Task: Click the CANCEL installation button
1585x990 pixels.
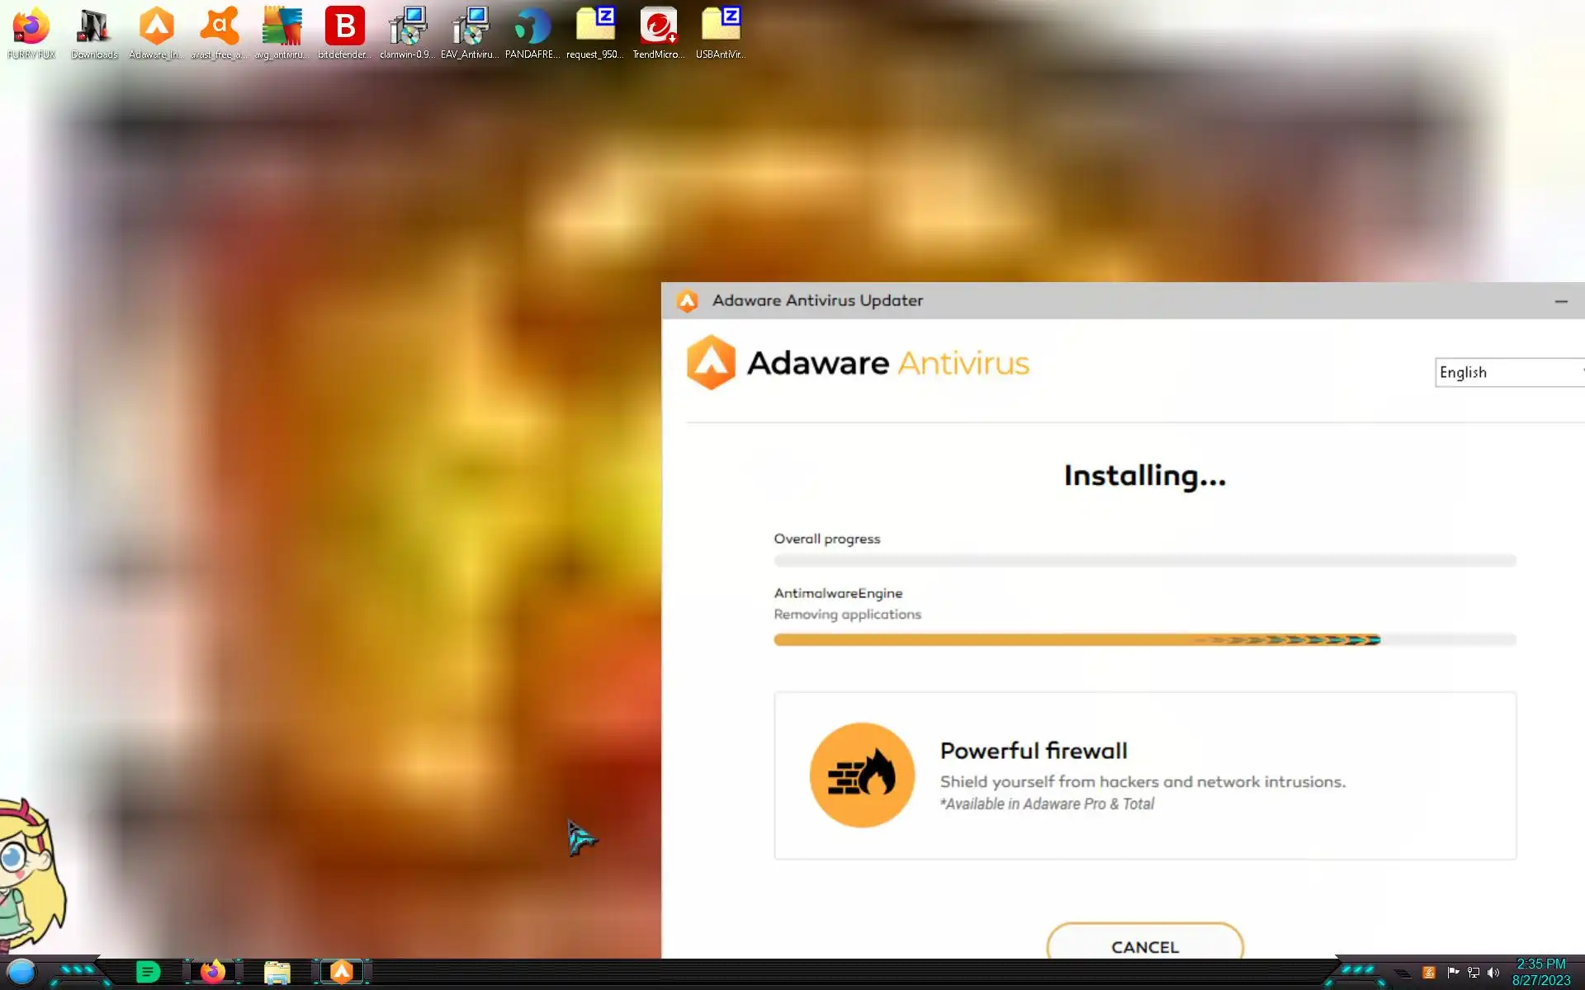Action: [1144, 945]
